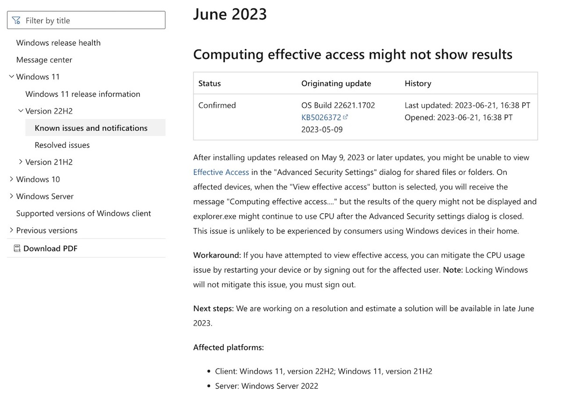The width and height of the screenshot is (562, 404).
Task: Click the Download PDF button
Action: point(45,248)
